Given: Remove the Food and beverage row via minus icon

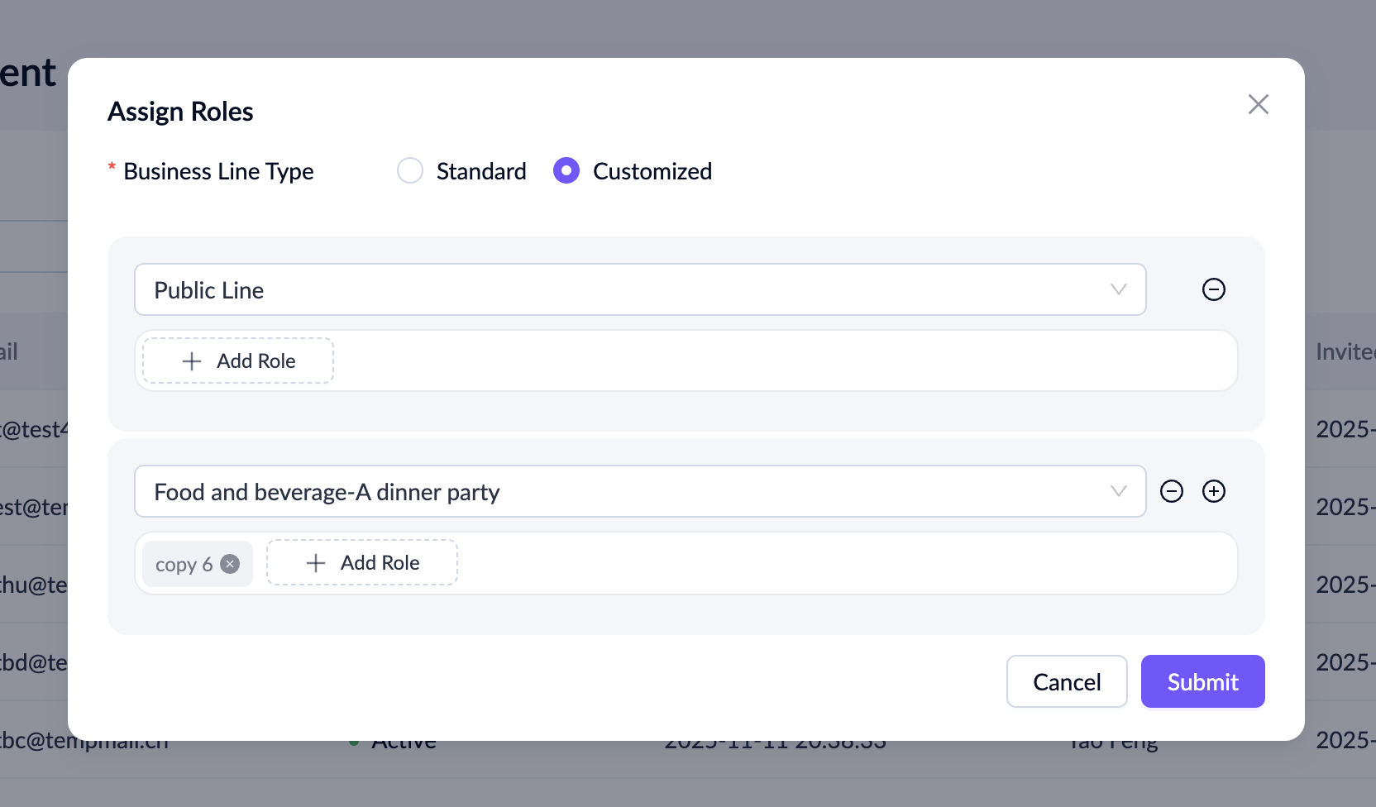Looking at the screenshot, I should [x=1172, y=491].
